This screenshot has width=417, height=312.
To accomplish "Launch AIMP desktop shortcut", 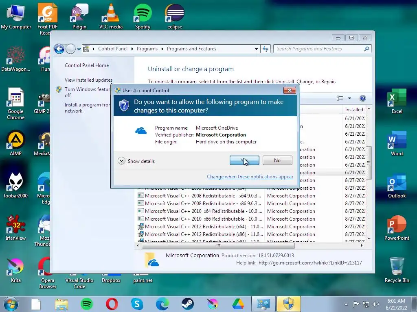I will 16,143.
